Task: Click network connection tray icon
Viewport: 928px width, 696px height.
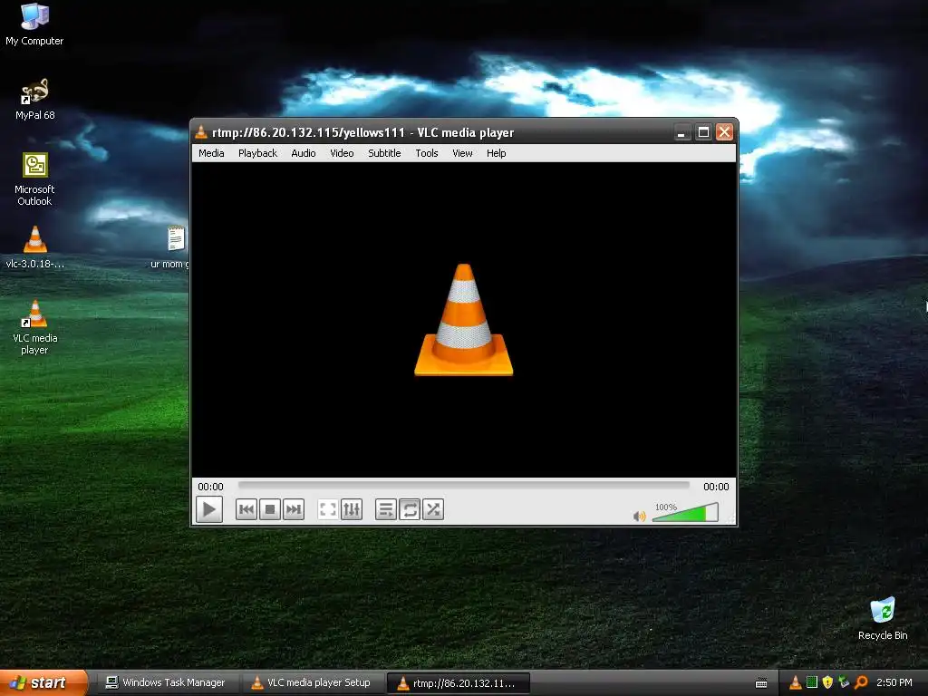Action: pyautogui.click(x=845, y=683)
